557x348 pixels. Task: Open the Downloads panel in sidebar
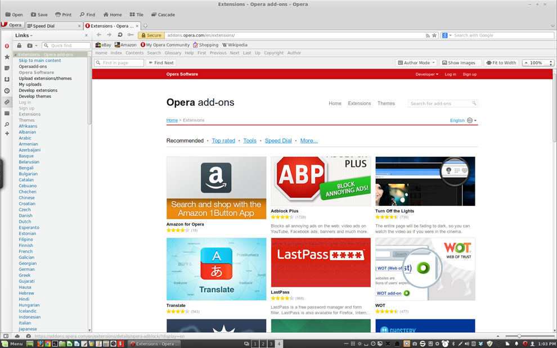coord(7,79)
